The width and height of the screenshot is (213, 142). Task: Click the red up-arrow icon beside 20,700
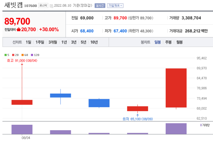pos(19,29)
